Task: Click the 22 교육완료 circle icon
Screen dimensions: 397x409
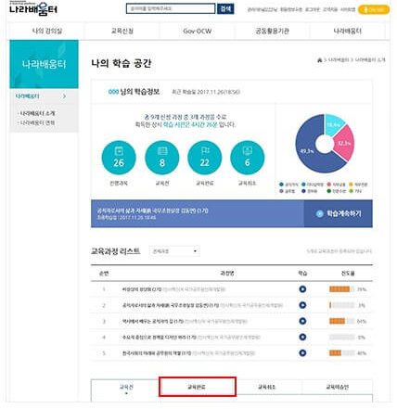Action: point(205,158)
